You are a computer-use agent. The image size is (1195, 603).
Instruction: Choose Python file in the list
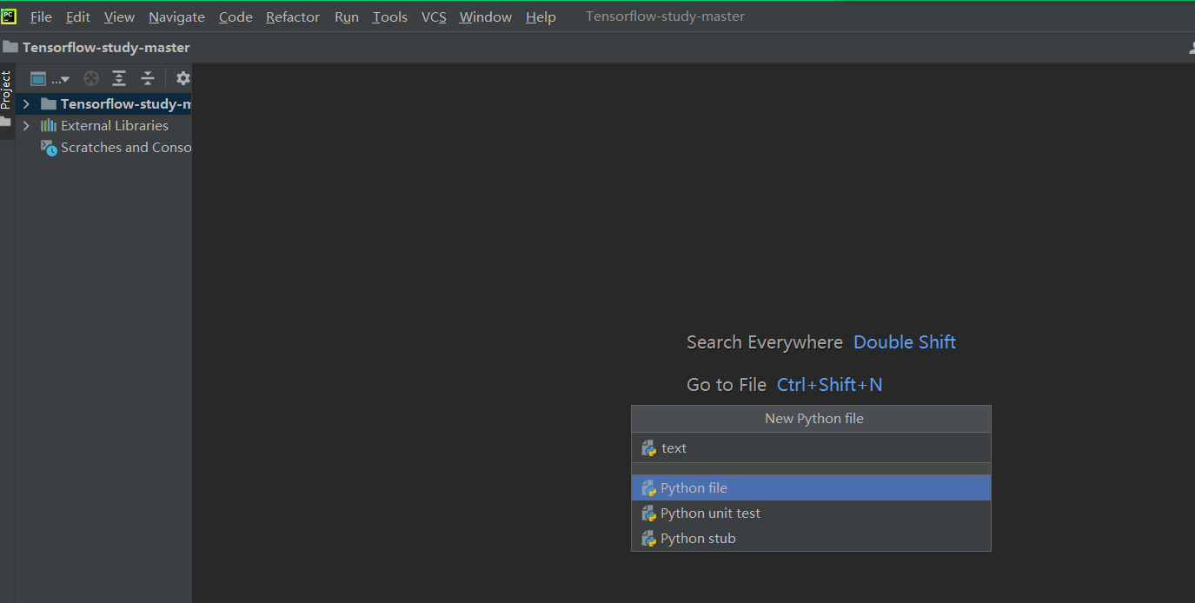(x=811, y=488)
